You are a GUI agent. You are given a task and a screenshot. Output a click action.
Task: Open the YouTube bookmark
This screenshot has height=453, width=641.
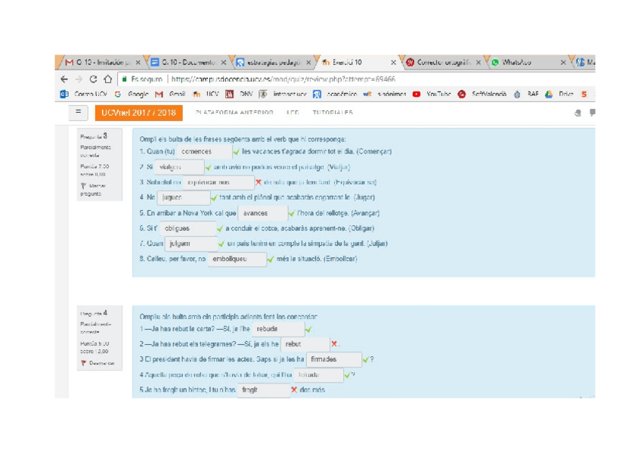click(x=432, y=94)
